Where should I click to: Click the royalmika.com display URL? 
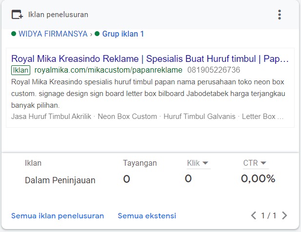tap(108, 70)
